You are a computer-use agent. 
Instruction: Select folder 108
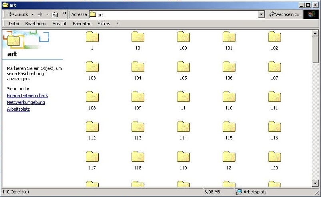tap(92, 101)
